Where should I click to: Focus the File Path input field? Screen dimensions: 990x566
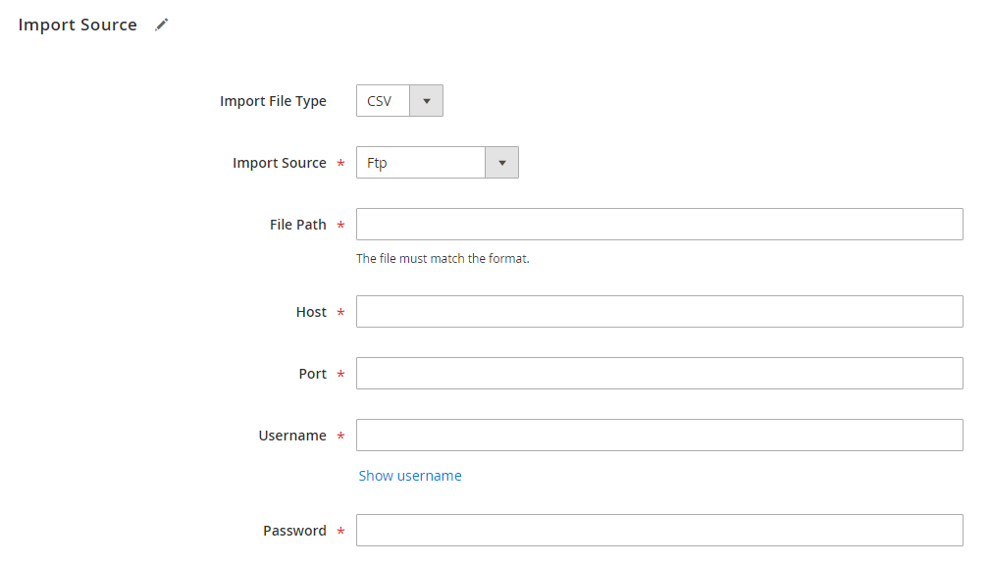click(659, 224)
